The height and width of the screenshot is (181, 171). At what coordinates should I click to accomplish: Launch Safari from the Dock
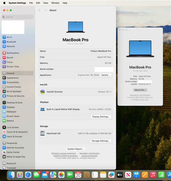coord(28,175)
